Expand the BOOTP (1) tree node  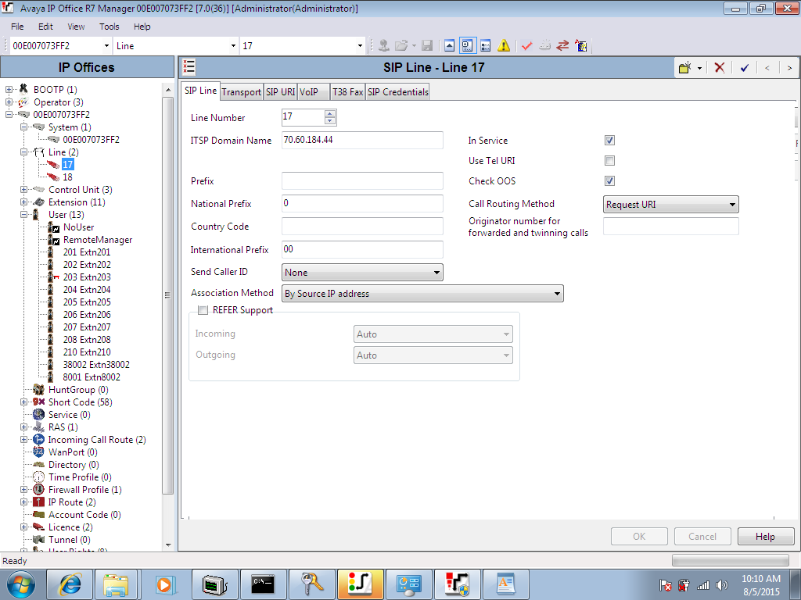coord(9,90)
